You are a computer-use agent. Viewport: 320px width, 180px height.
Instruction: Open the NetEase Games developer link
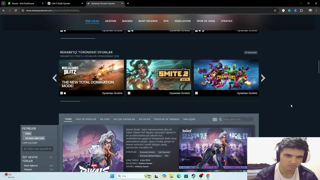(x=145, y=163)
